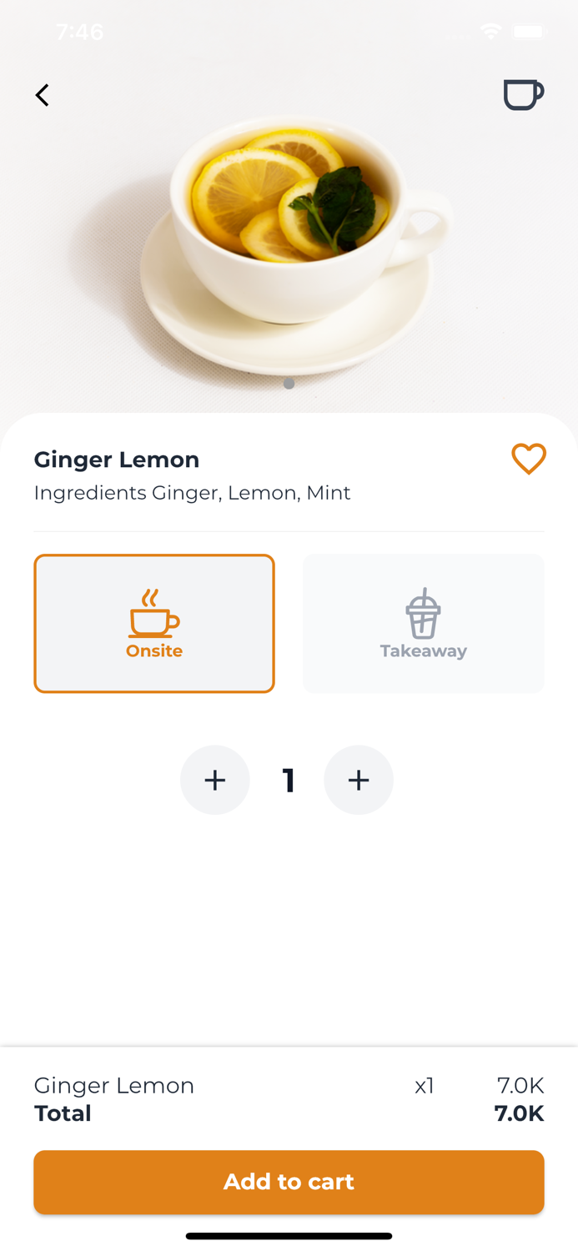Viewport: 578px width, 1251px height.
Task: Tap the x1 quantity in order summary
Action: tap(425, 1086)
